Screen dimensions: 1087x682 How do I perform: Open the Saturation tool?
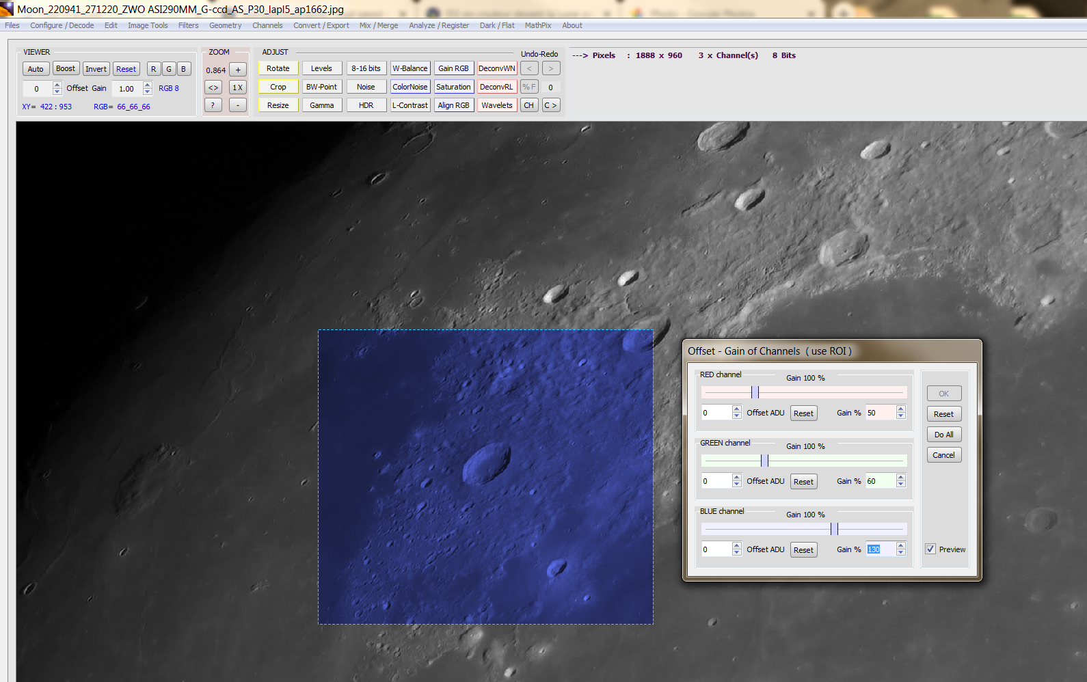454,87
